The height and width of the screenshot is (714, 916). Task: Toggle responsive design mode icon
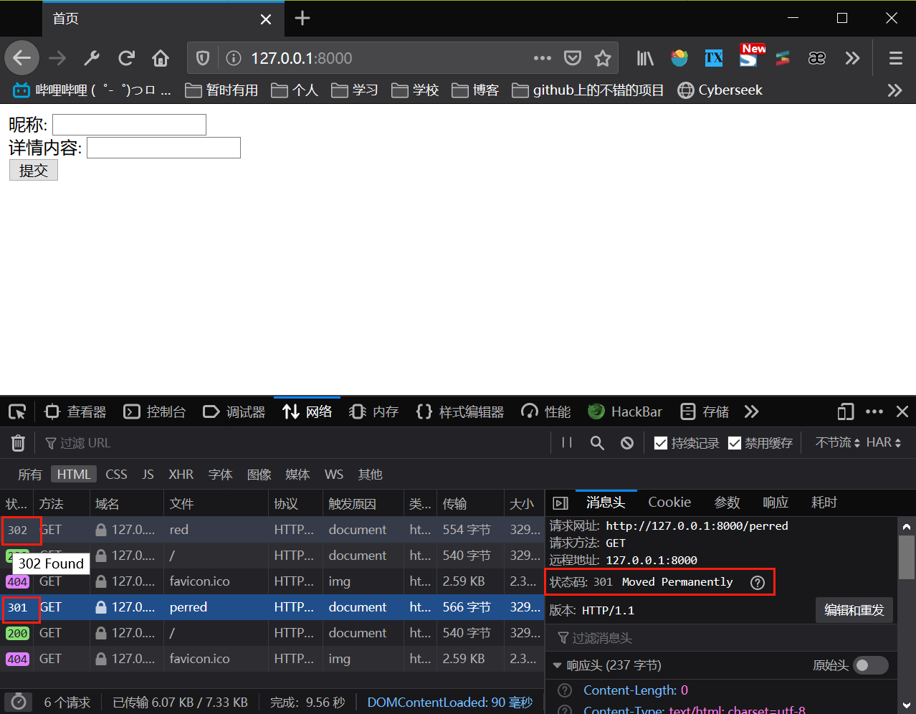pos(846,411)
